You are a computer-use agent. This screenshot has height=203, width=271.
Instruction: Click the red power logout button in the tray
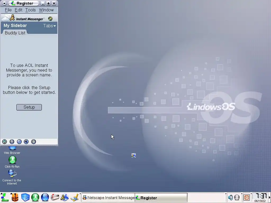pos(247,197)
